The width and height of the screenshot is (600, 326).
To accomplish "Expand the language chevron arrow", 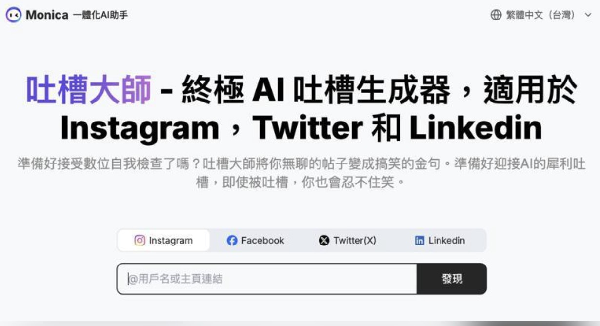I will [x=587, y=15].
